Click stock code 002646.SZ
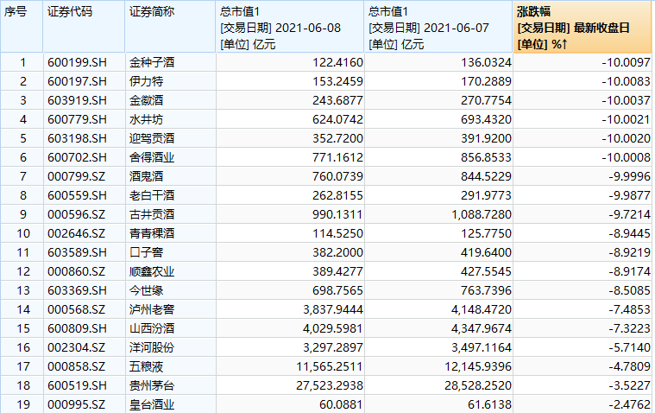Viewport: 655px width, 413px height. (77, 233)
